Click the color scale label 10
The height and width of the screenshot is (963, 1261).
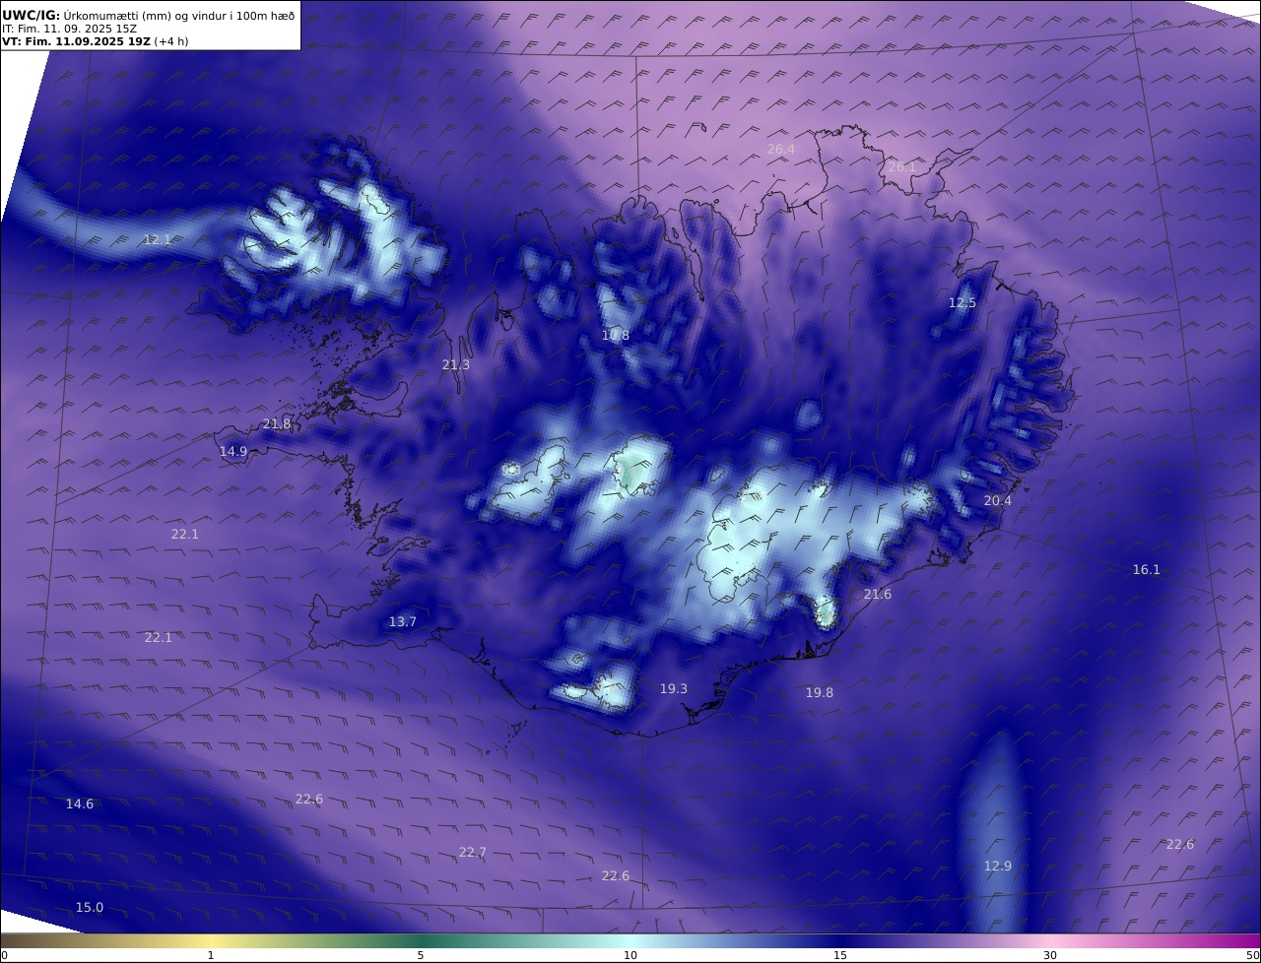pos(630,956)
